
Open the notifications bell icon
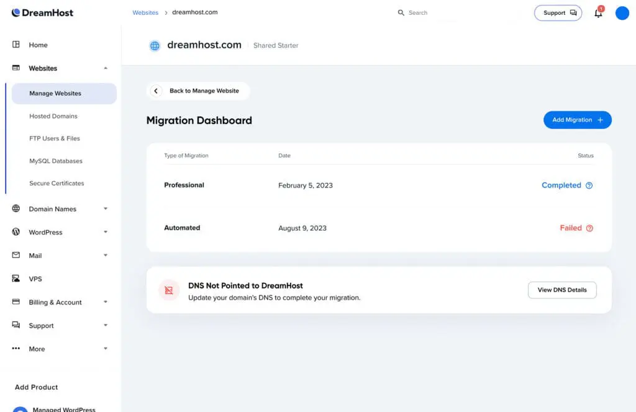coord(598,13)
